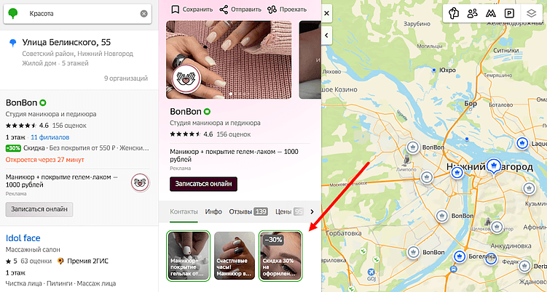The height and width of the screenshot is (292, 547).
Task: Close the BonBon card with X
Action: tap(326, 14)
